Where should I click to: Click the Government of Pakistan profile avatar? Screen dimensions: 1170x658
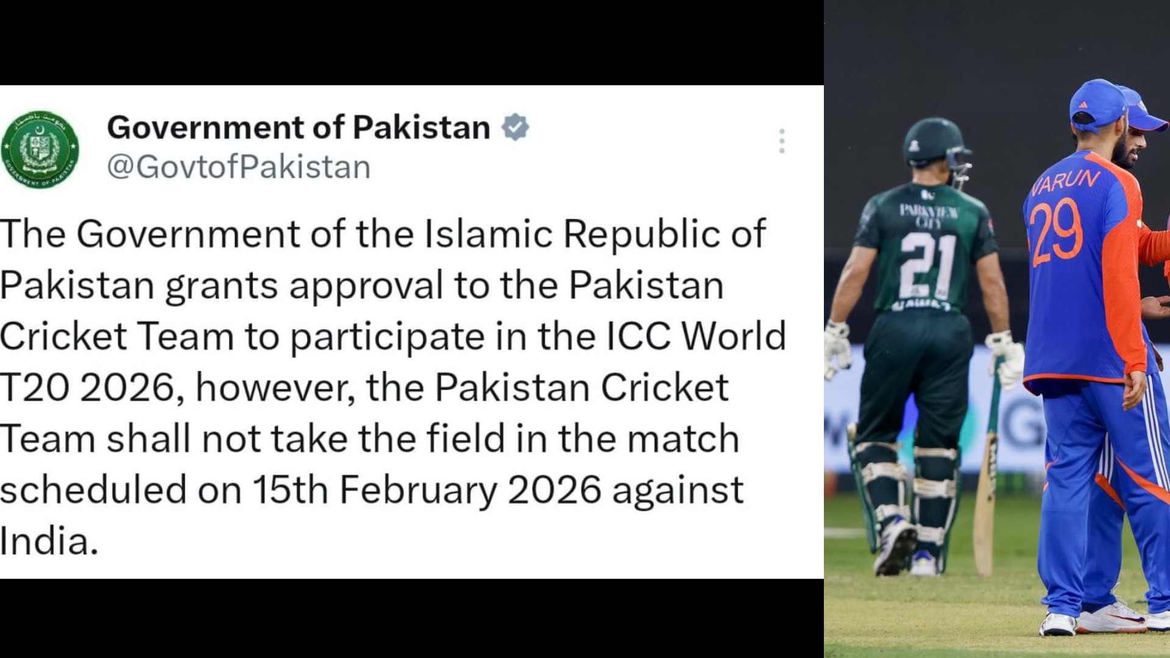point(40,149)
